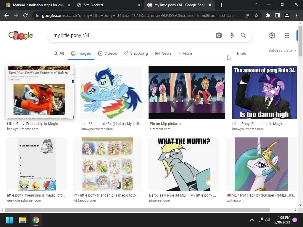This screenshot has width=303, height=227.
Task: Go forward with the browser forward arrow
Action: [x=16, y=15]
